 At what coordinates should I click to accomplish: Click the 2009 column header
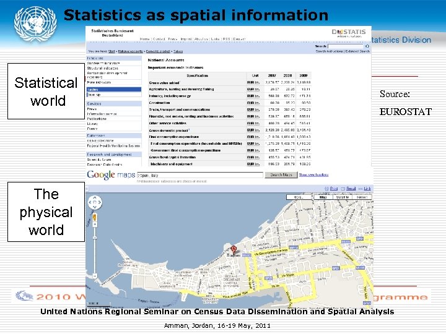304,75
